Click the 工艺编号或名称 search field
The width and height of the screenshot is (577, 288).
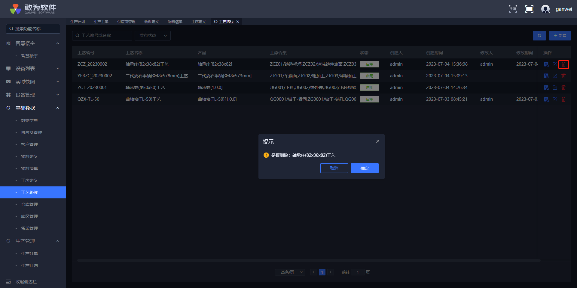pos(102,36)
